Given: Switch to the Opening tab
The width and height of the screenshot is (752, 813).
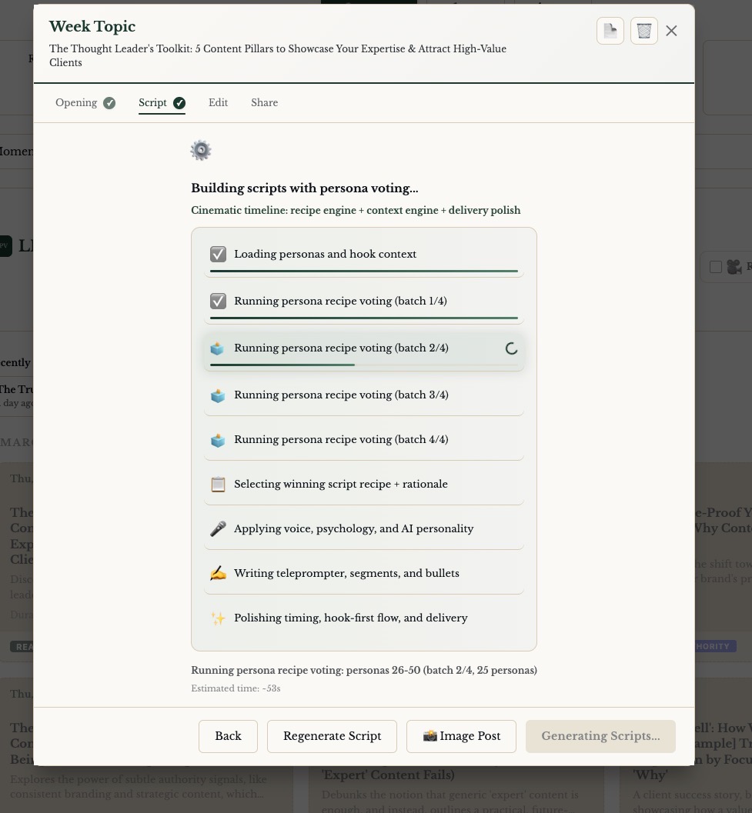Looking at the screenshot, I should pos(76,103).
